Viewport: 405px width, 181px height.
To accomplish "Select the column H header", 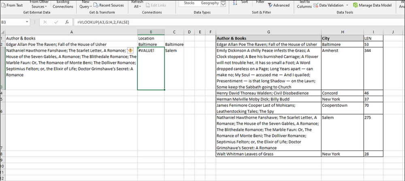I will pos(343,32).
